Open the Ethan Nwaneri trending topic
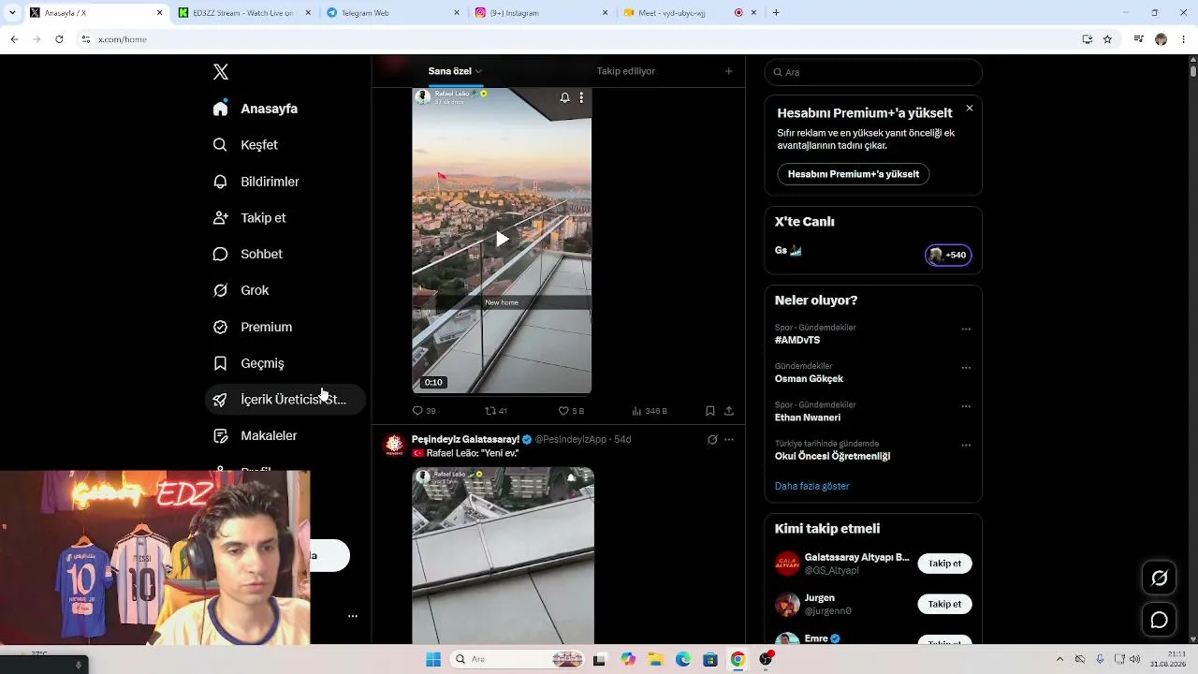The width and height of the screenshot is (1198, 674). [808, 418]
